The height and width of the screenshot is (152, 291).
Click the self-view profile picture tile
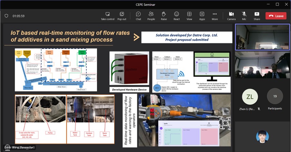[x=262, y=137]
